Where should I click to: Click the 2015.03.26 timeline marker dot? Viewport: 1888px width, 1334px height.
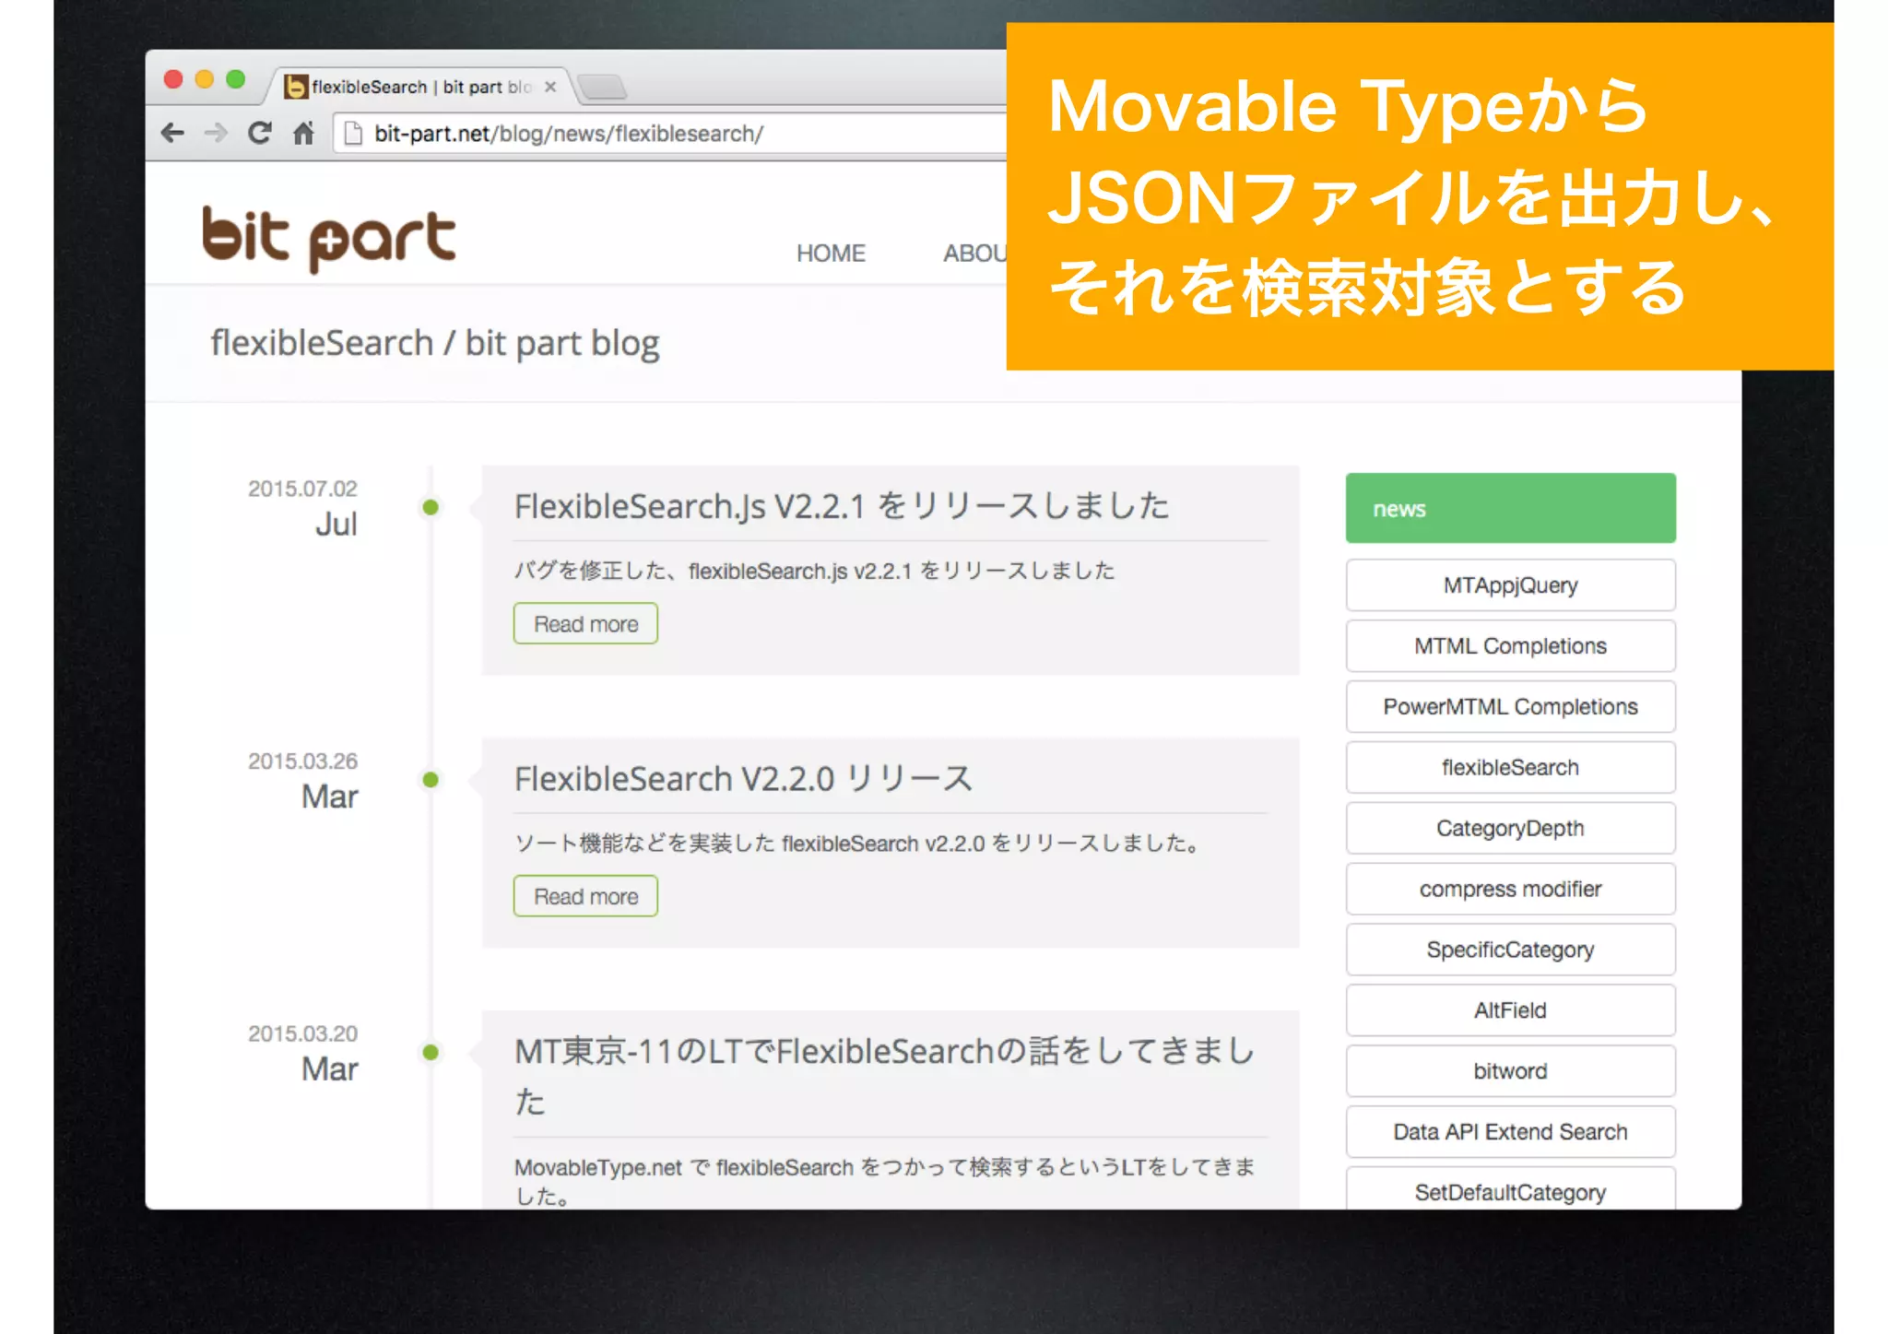[431, 780]
